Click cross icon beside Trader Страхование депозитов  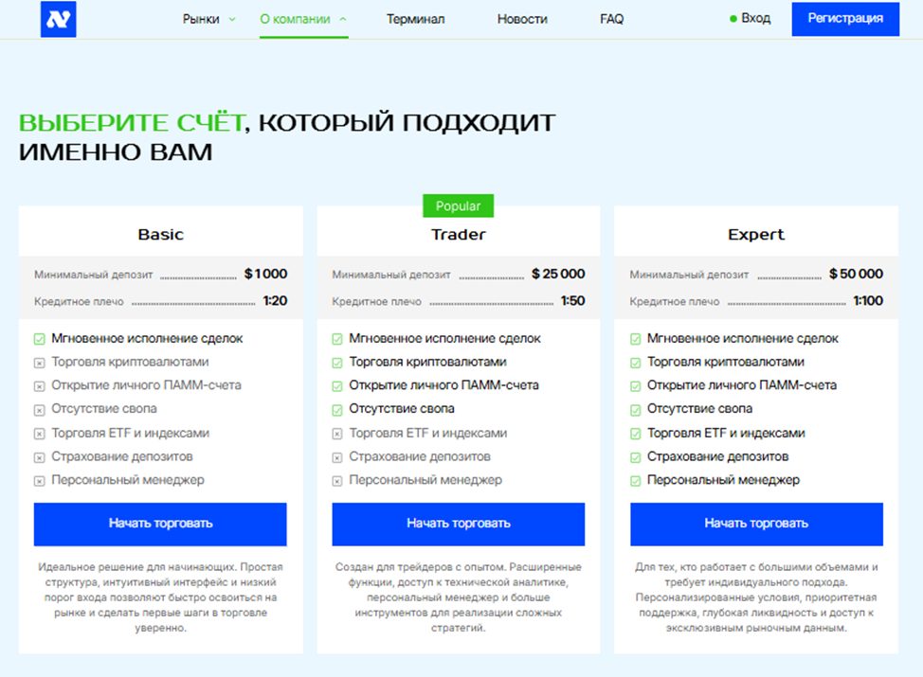click(337, 457)
